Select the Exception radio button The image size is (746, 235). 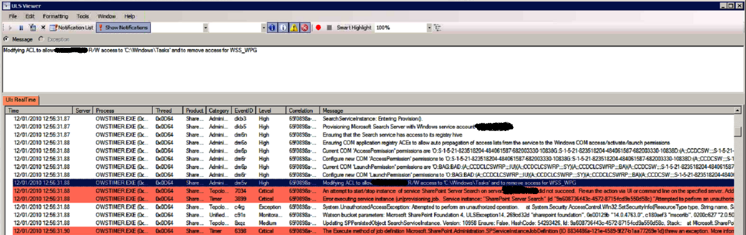click(42, 39)
